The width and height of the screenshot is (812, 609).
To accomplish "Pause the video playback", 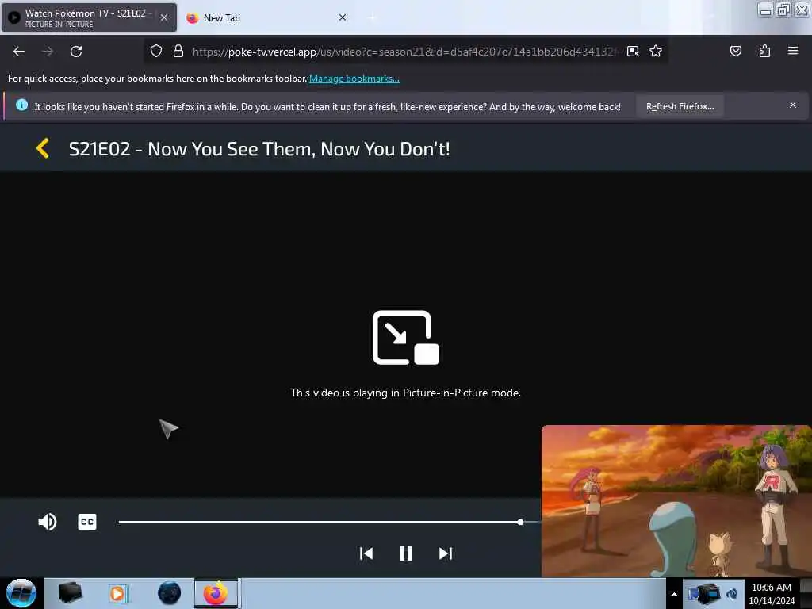I will (x=406, y=553).
